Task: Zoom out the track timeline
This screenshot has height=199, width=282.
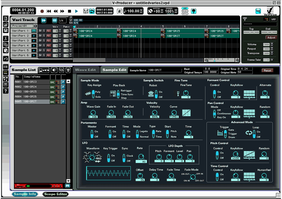Action: [206, 60]
